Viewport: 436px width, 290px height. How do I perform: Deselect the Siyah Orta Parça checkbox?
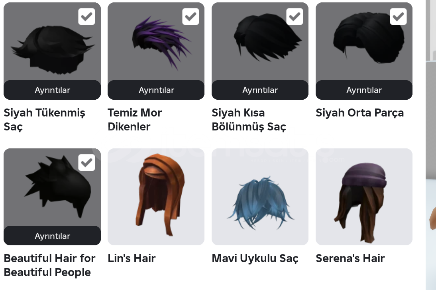(x=398, y=17)
